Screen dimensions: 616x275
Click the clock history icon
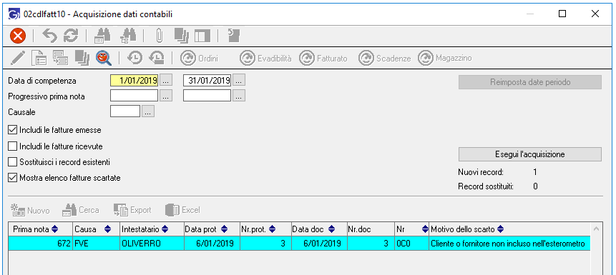pos(135,58)
